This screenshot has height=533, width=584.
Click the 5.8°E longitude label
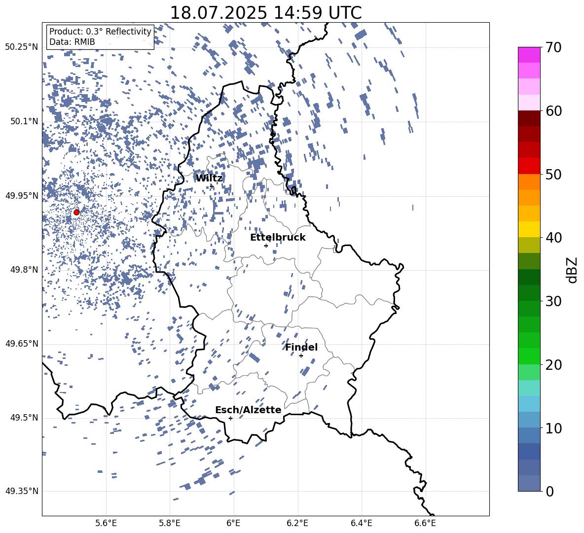pos(170,523)
